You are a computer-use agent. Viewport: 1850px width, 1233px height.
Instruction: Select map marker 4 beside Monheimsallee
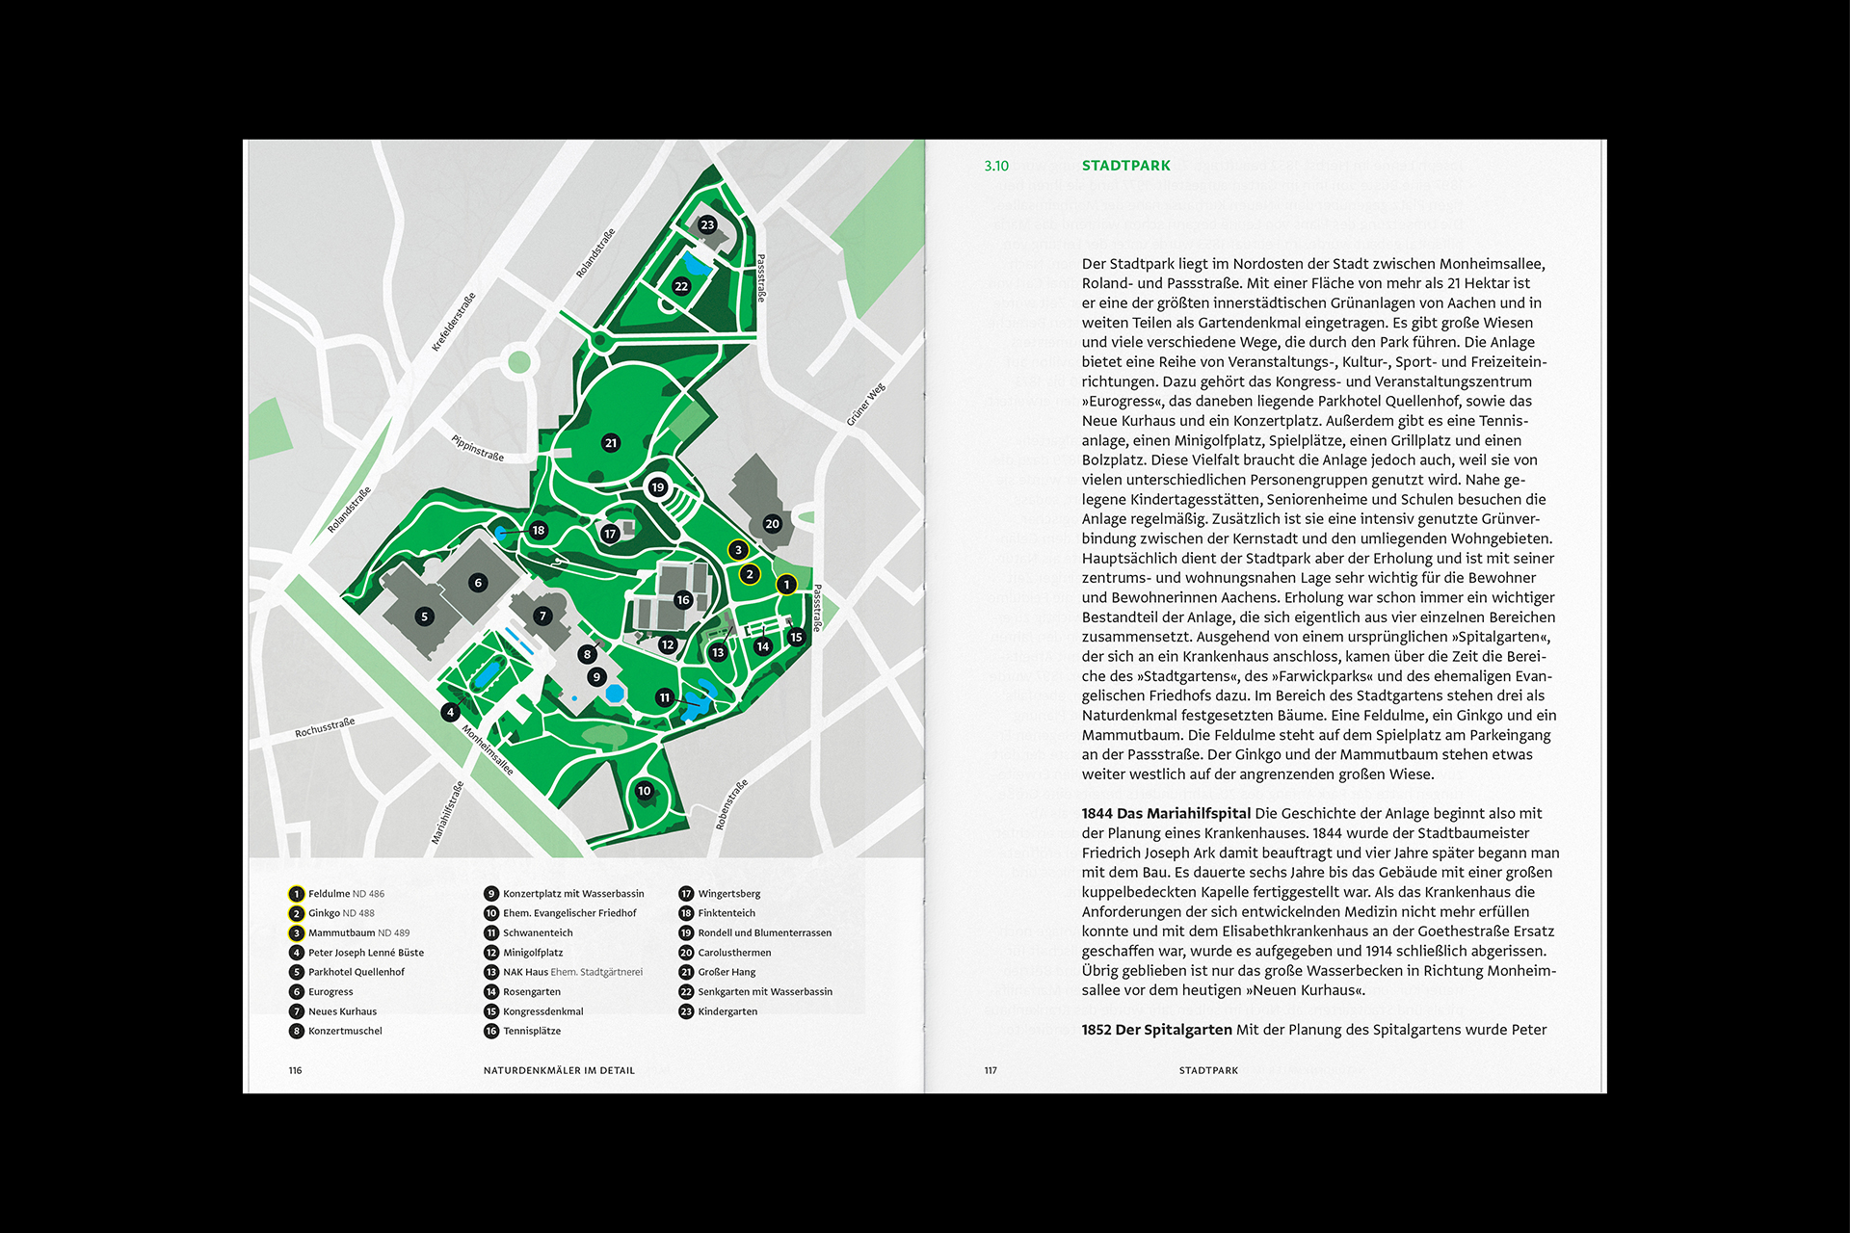[450, 712]
